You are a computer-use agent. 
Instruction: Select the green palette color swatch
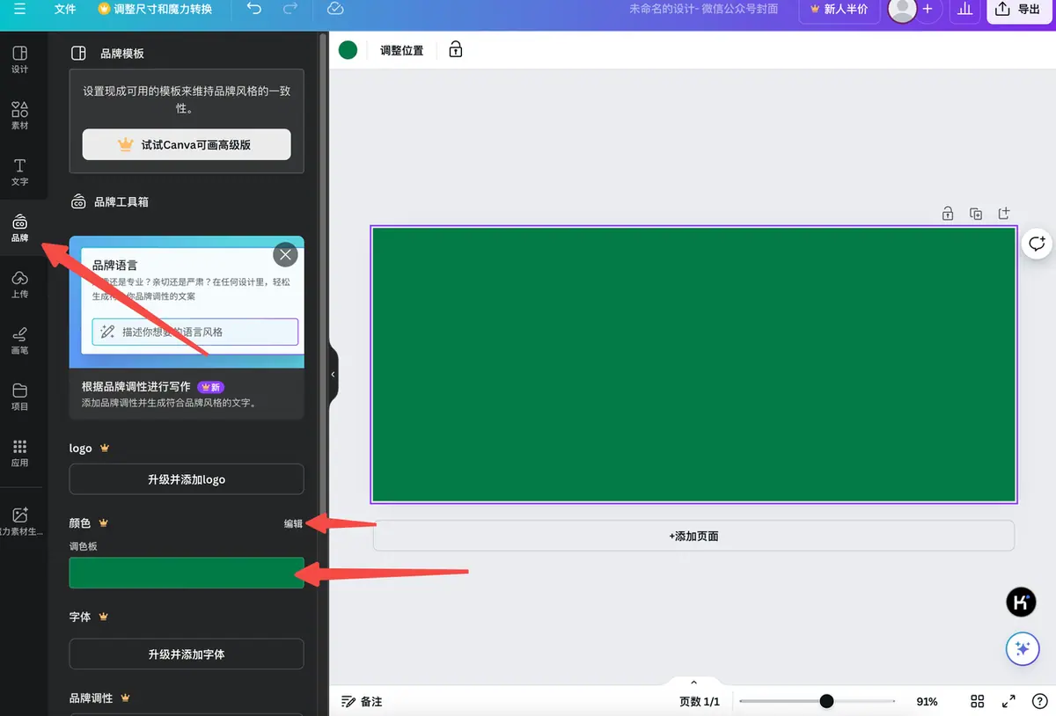(x=187, y=572)
